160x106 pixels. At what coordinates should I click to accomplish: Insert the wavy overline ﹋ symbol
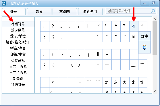[143, 65]
